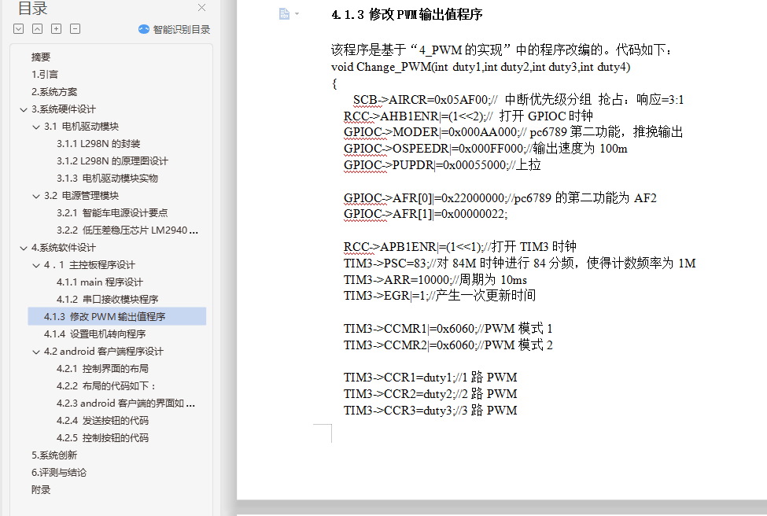Click the TIM3->CCR1=duty1 code line
This screenshot has width=767, height=516.
[x=430, y=377]
